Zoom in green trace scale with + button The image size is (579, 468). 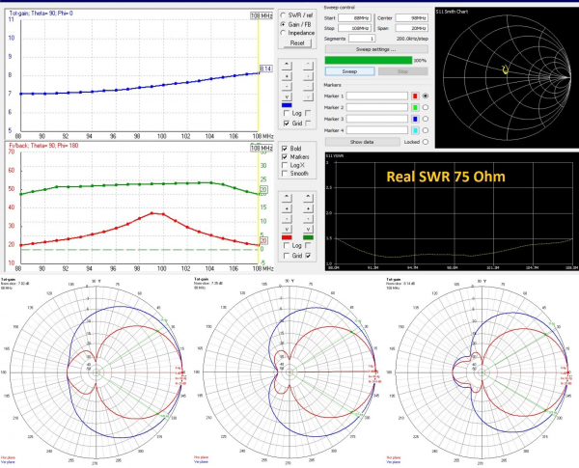(x=308, y=208)
